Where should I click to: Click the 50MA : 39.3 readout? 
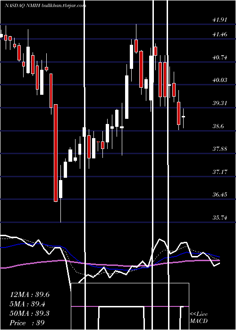tap(30, 313)
